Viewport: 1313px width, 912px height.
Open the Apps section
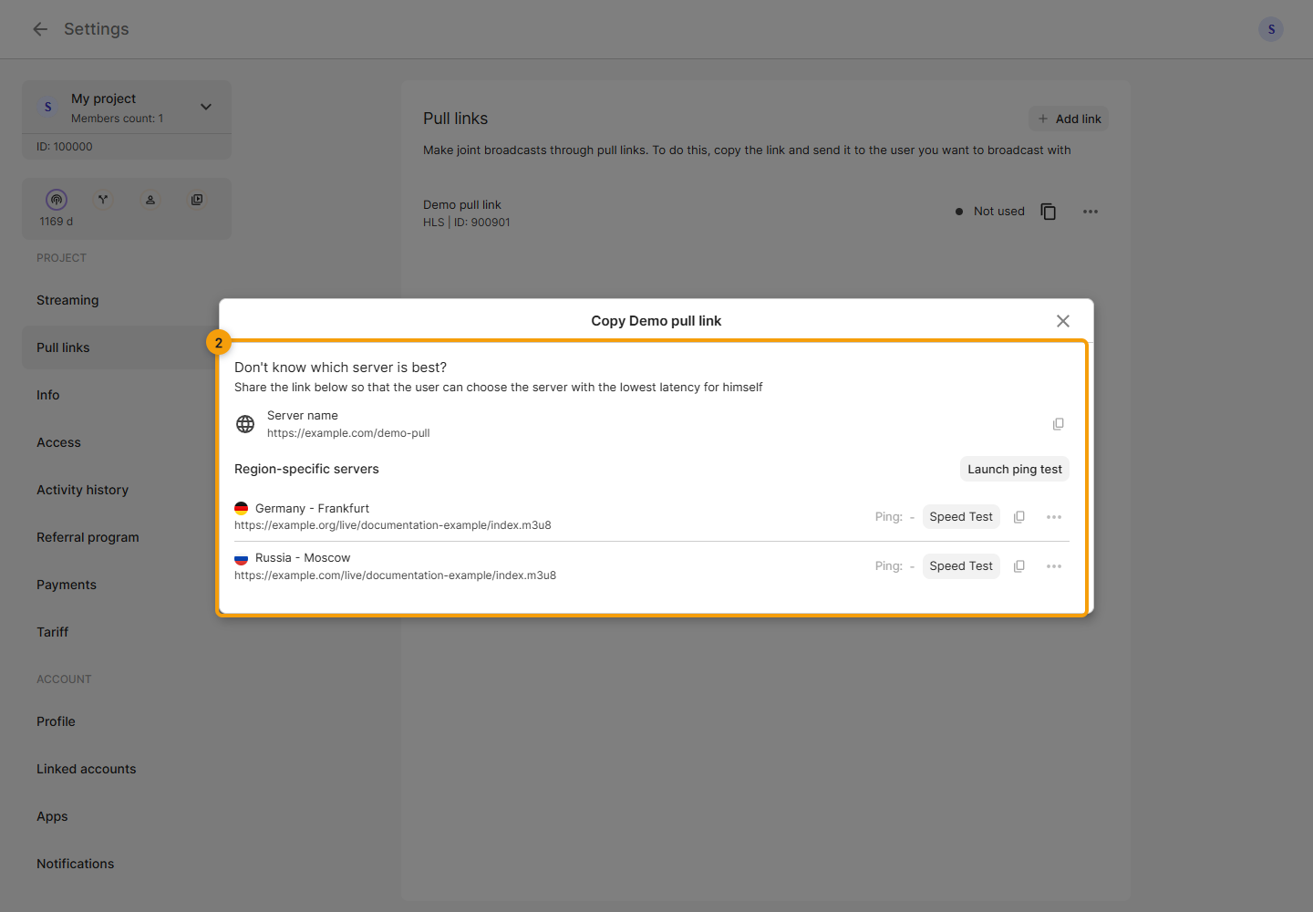click(52, 816)
